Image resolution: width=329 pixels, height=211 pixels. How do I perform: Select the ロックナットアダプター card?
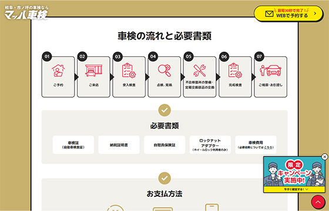click(x=210, y=145)
